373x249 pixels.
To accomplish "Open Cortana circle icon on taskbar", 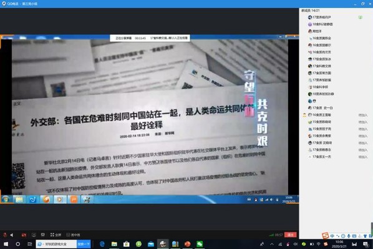I will (x=18, y=244).
